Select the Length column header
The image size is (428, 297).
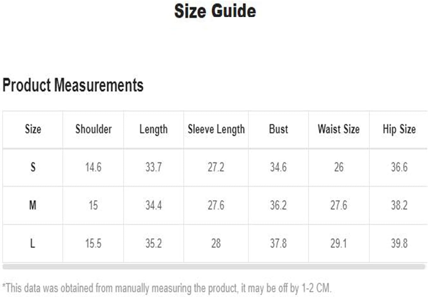(153, 129)
